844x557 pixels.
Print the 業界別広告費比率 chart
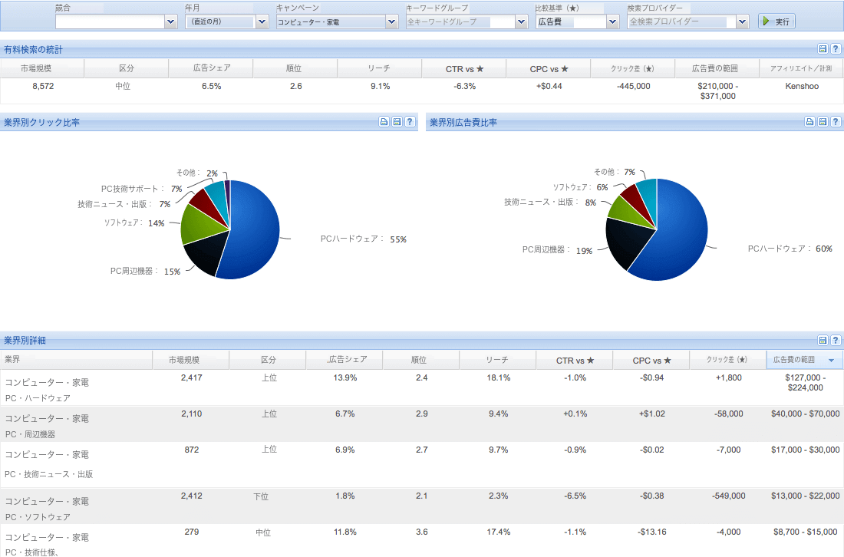click(x=809, y=122)
